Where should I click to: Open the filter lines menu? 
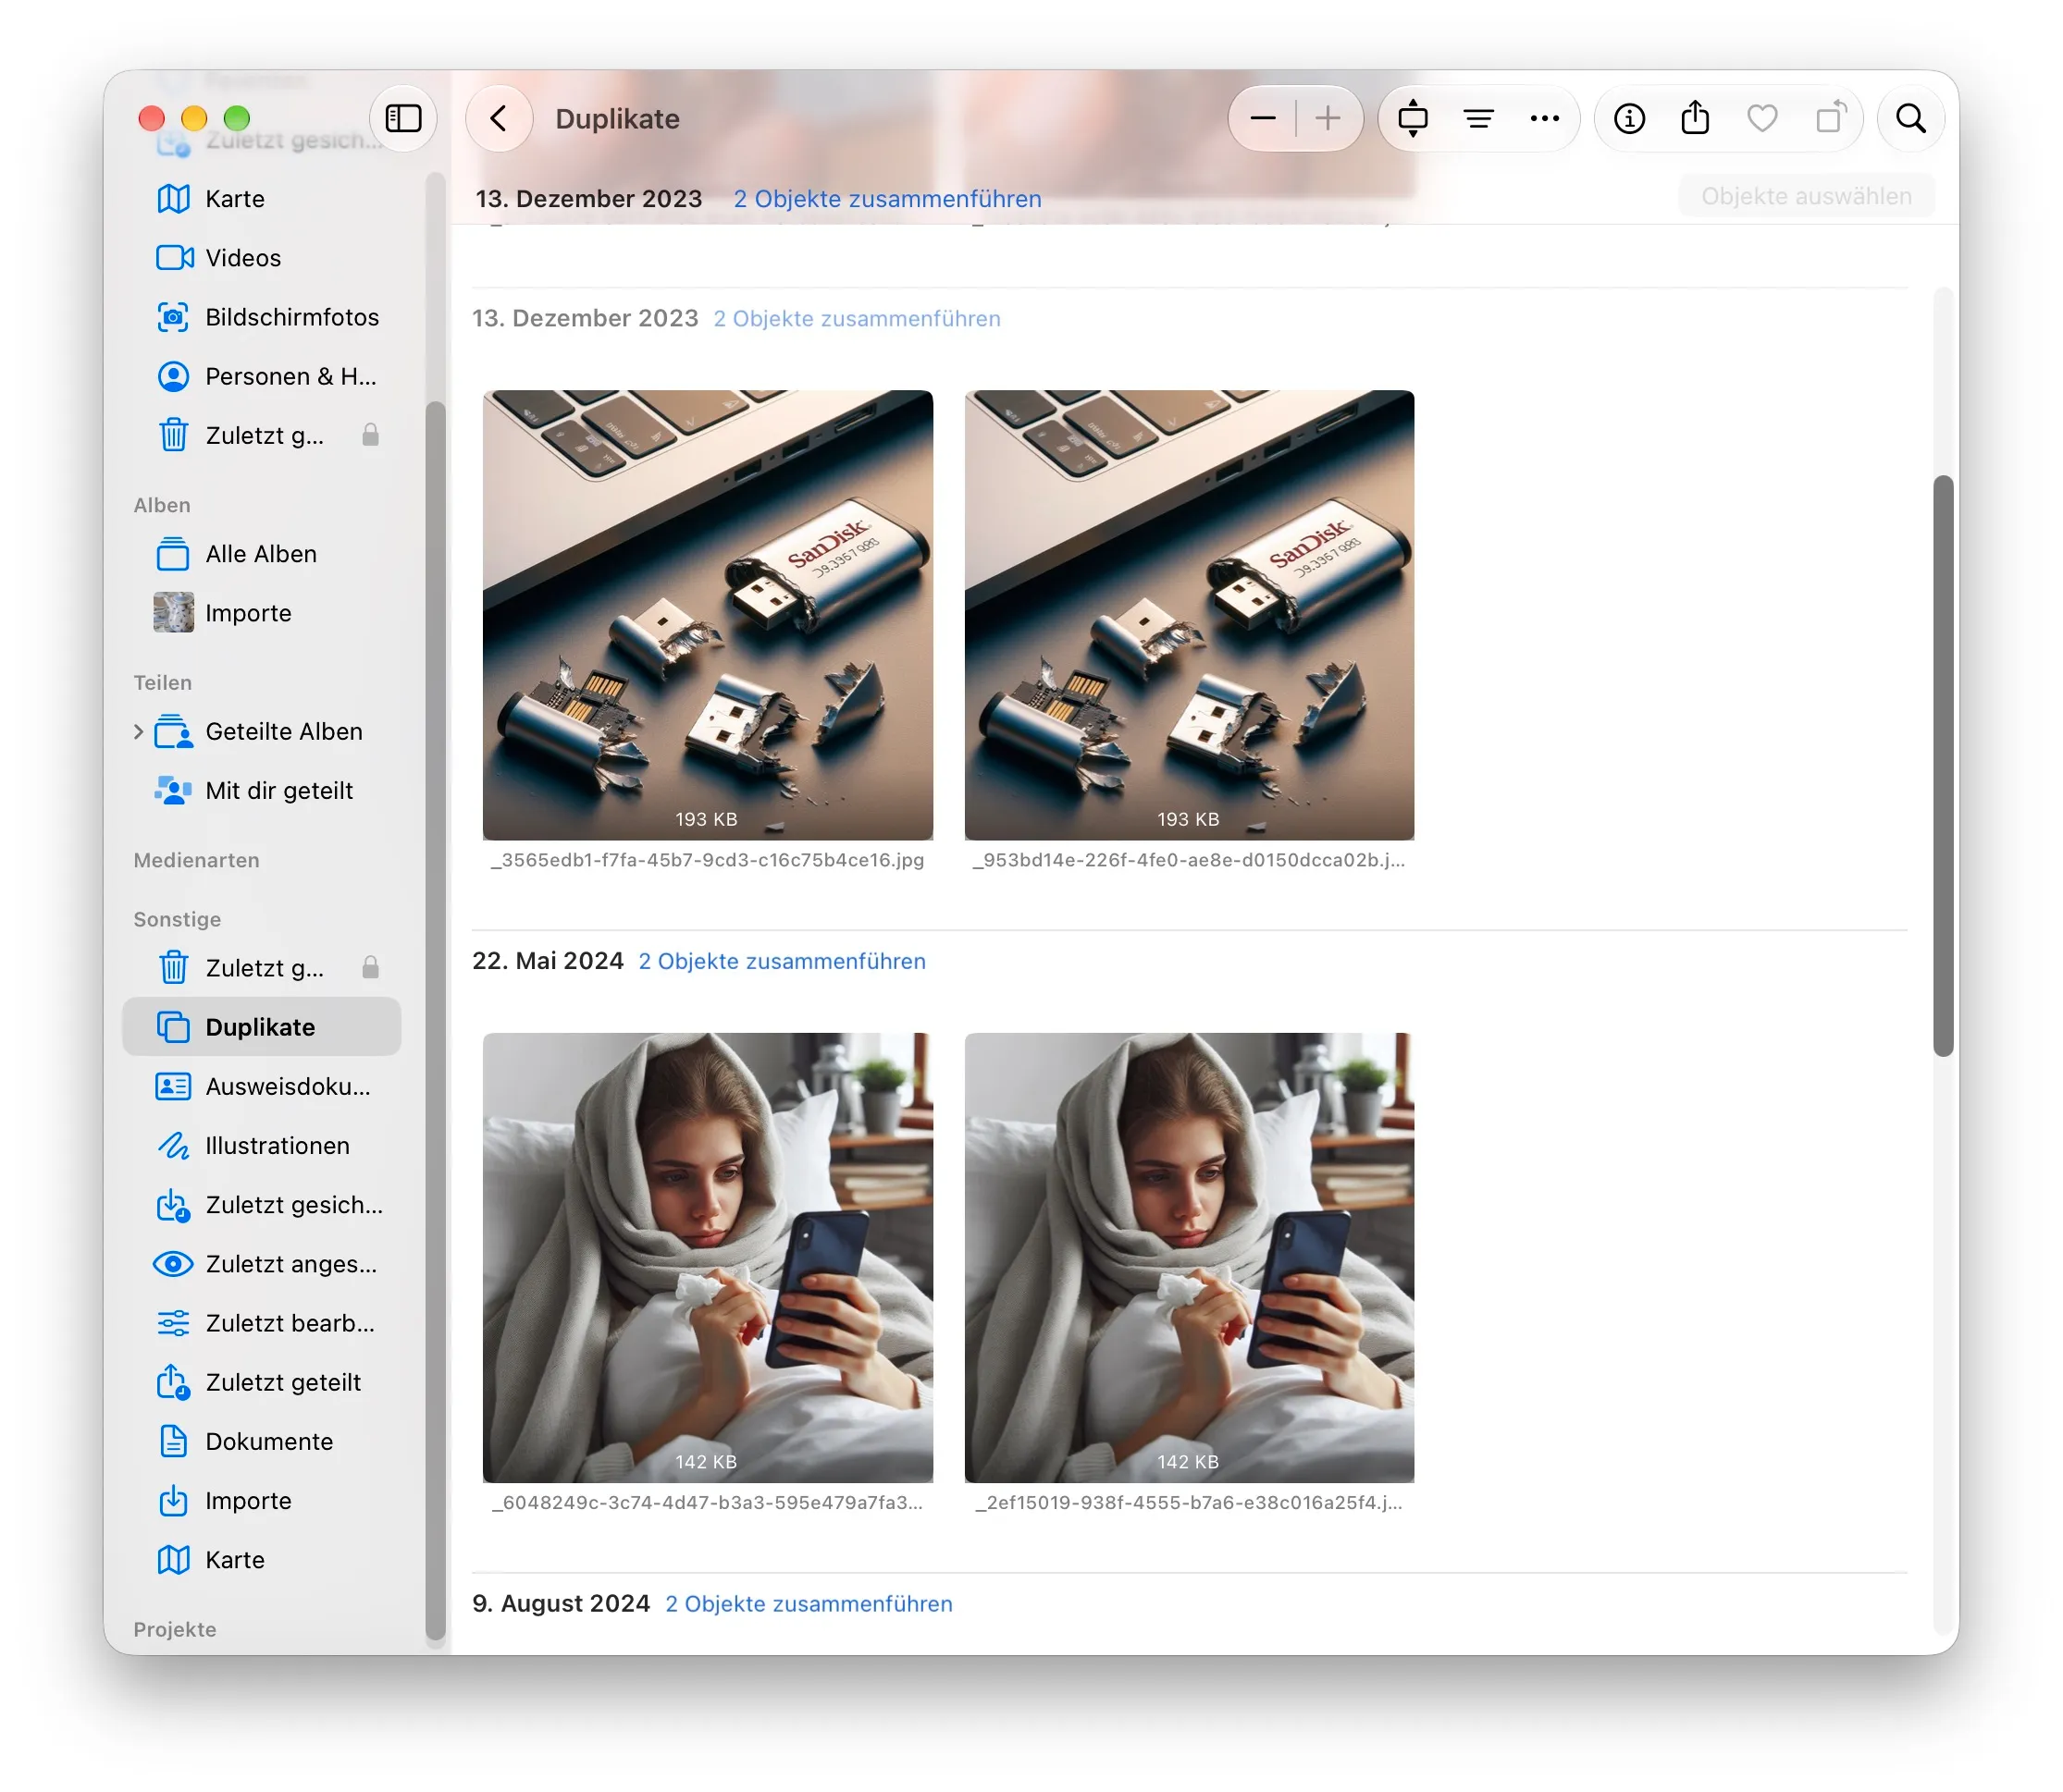point(1478,119)
